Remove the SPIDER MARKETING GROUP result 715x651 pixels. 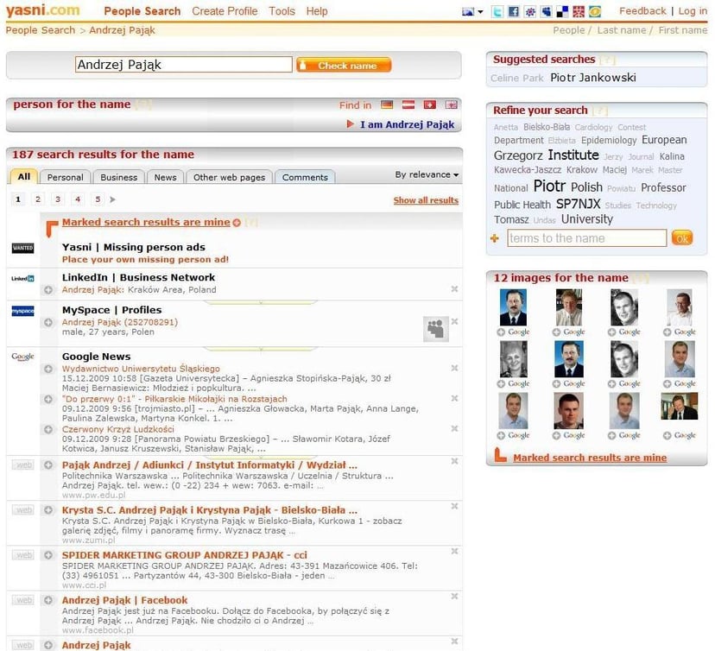click(x=454, y=551)
